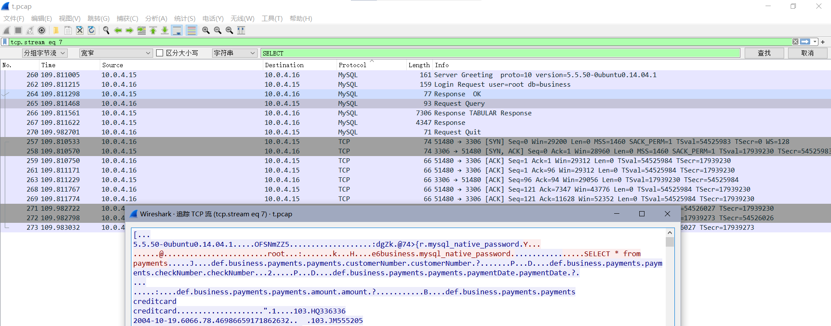
Task: Auto-fit packet list columns icon
Action: tap(241, 30)
